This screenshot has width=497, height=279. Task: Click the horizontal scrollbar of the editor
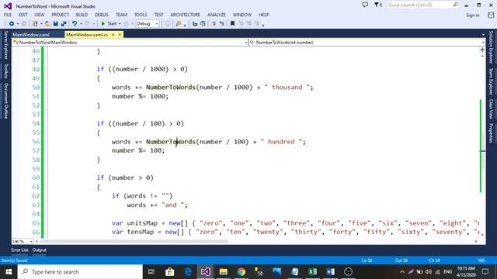(134, 241)
